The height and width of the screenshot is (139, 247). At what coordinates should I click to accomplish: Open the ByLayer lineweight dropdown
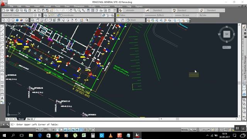point(186,15)
